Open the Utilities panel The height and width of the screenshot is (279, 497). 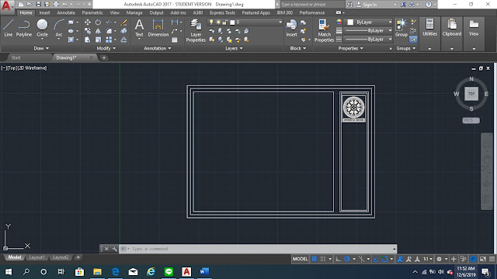[429, 28]
